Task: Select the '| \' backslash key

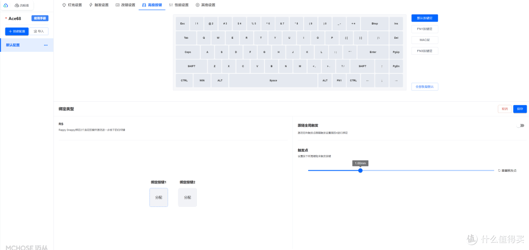Action: click(x=378, y=38)
